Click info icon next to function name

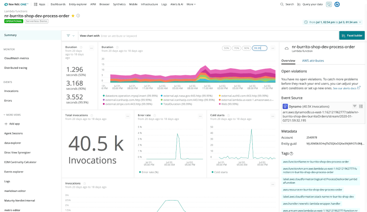pos(78,16)
